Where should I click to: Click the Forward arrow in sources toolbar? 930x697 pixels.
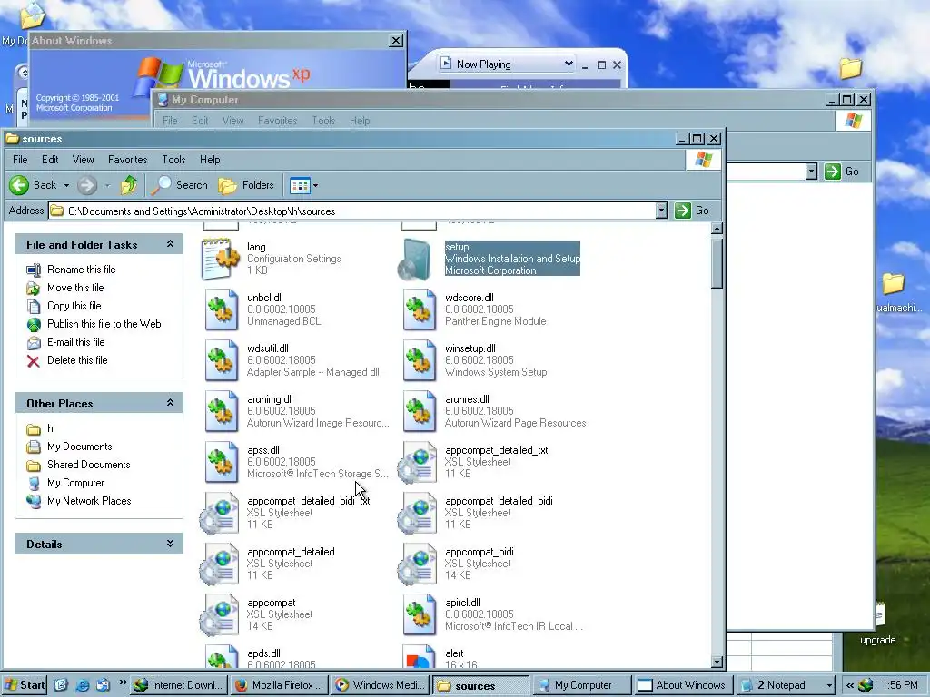(x=87, y=185)
